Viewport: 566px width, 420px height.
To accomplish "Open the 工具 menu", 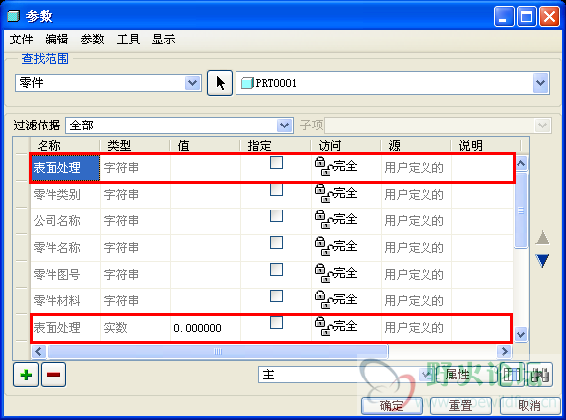I will pyautogui.click(x=128, y=40).
